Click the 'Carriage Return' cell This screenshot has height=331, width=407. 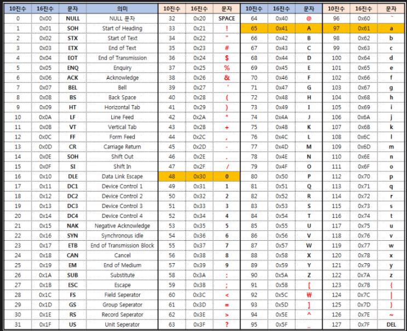(x=122, y=147)
